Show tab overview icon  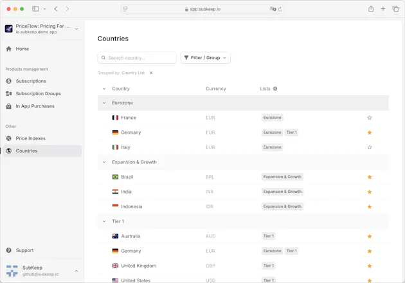[395, 9]
